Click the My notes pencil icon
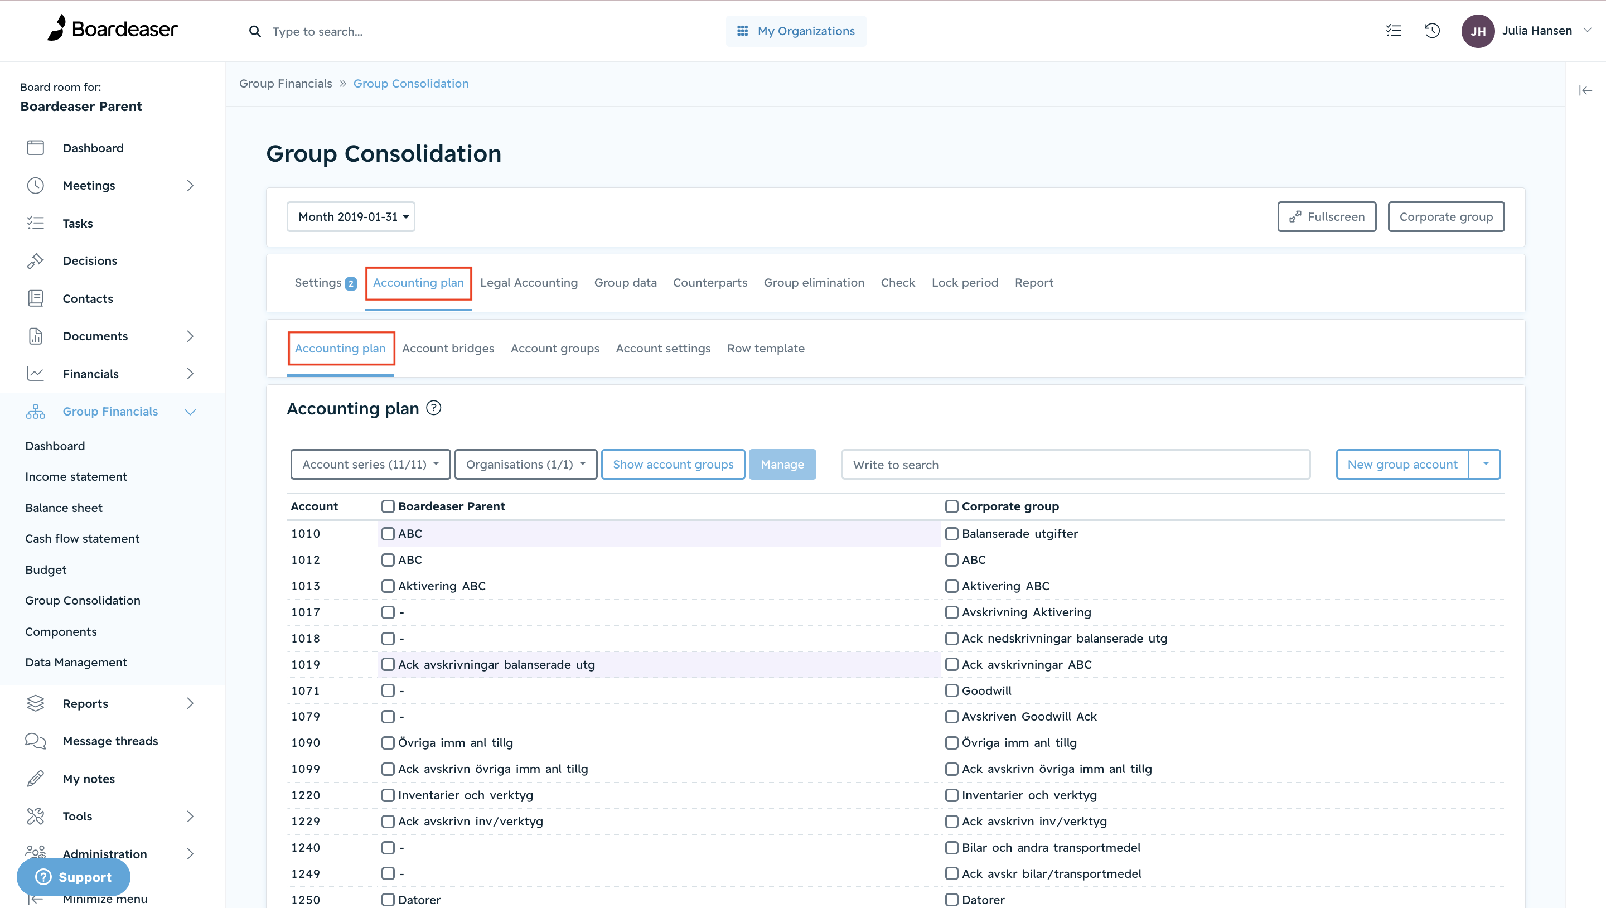Screen dimensions: 1606x908 [x=36, y=779]
